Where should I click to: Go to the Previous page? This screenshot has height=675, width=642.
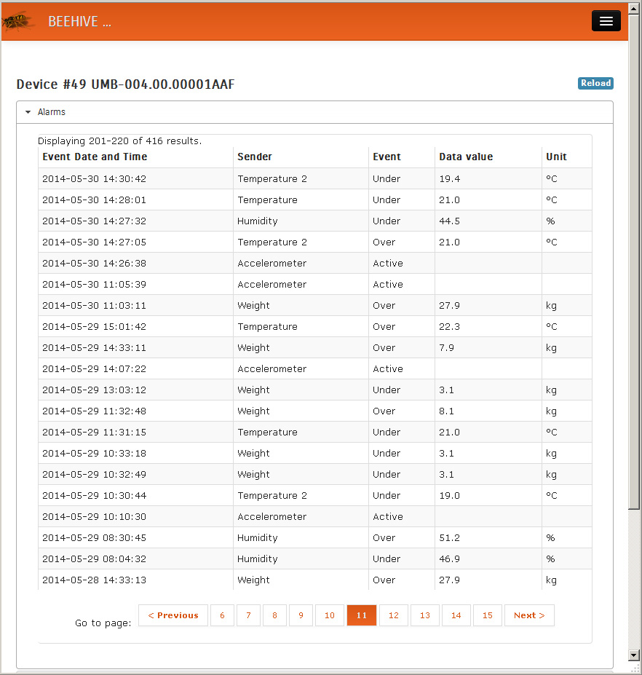tap(173, 615)
